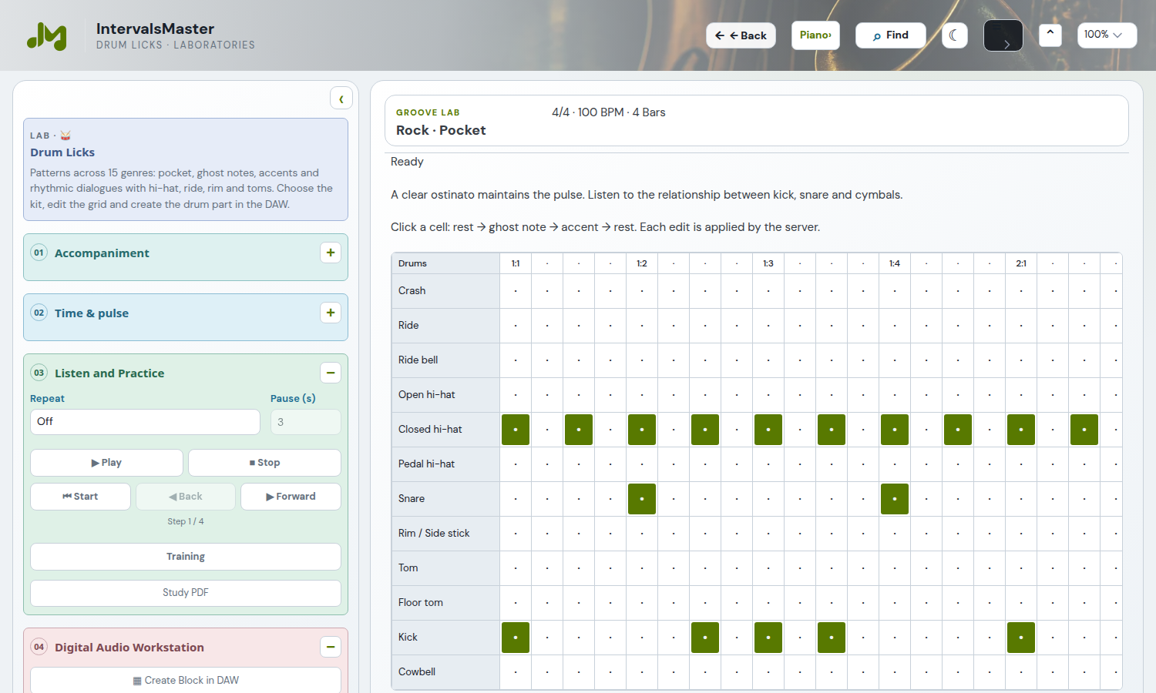Click the GROOVE LAB label
The image size is (1156, 693).
[428, 112]
